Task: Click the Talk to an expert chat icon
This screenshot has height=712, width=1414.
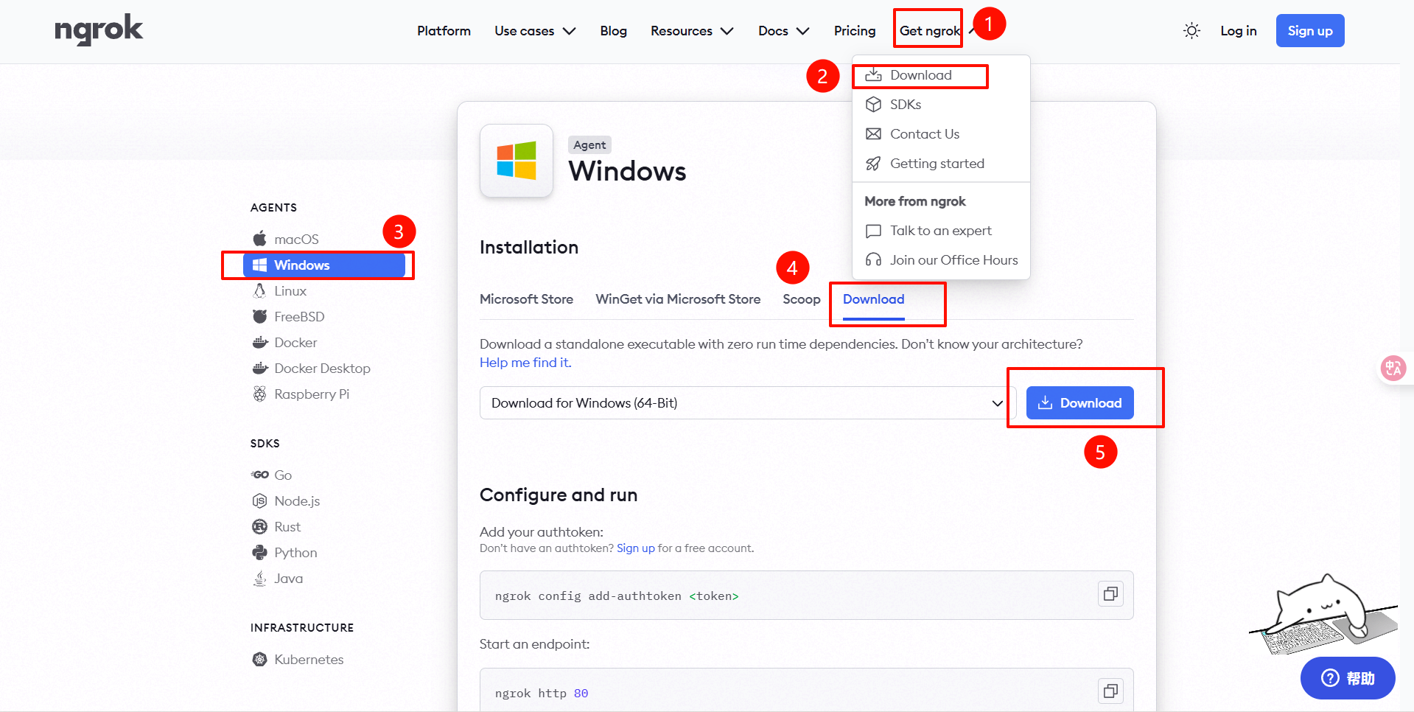Action: [x=873, y=231]
